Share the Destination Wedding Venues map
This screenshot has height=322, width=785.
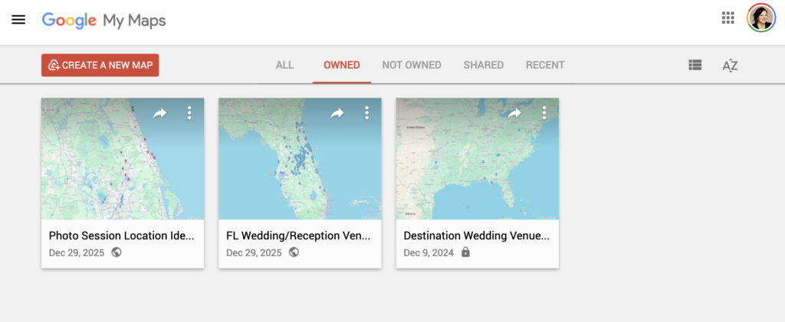[x=514, y=113]
